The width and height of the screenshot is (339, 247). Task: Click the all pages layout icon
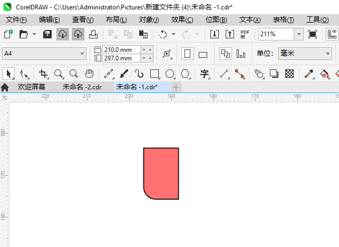[226, 54]
